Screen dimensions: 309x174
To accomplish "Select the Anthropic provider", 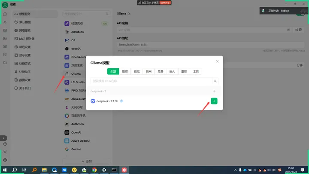I will click(x=87, y=124).
